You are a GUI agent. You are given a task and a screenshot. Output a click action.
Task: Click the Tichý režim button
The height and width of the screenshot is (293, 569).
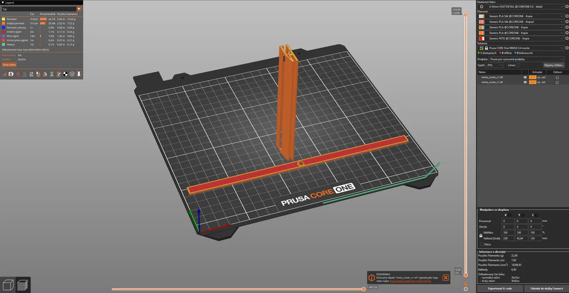[9, 65]
